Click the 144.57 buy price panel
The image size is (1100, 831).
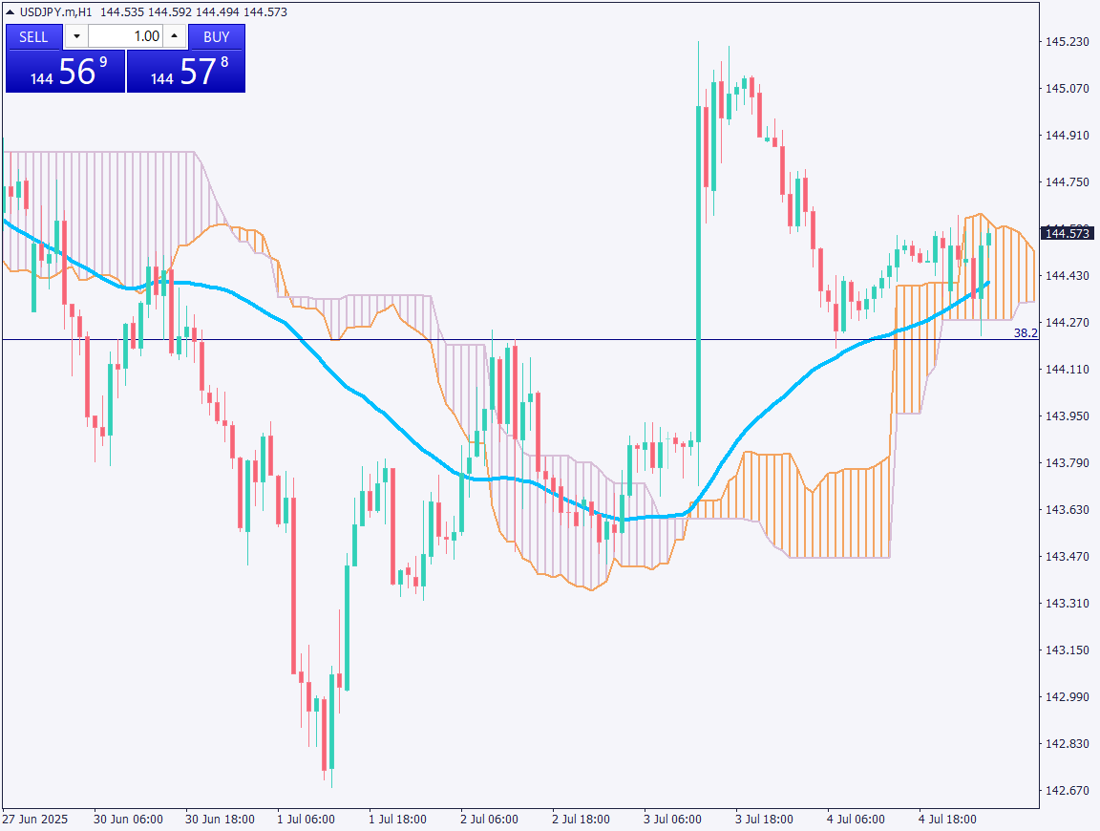click(186, 72)
